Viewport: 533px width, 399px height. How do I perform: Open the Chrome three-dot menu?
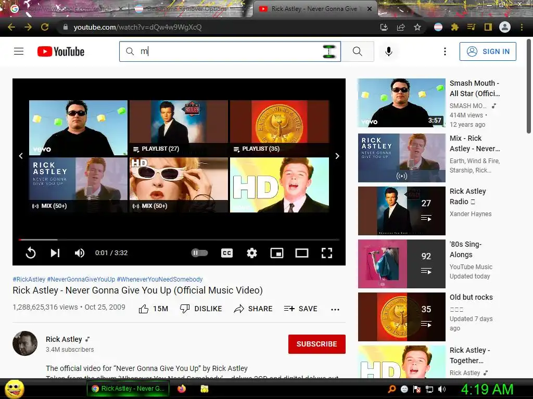522,27
